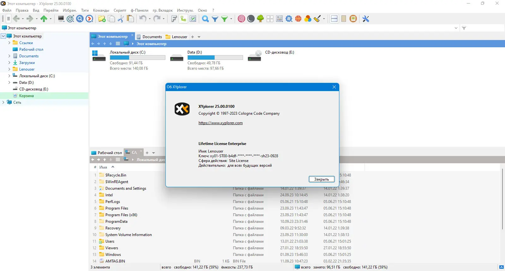Click the dark moon mode icon
This screenshot has width=505, height=271.
pos(251,19)
